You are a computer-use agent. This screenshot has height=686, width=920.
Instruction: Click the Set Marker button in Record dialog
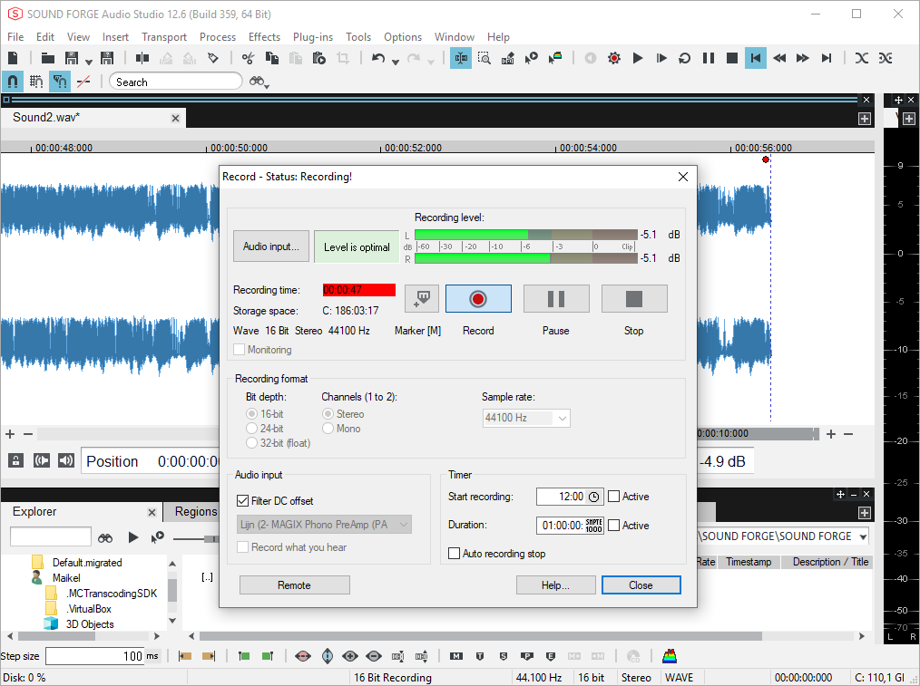[422, 299]
